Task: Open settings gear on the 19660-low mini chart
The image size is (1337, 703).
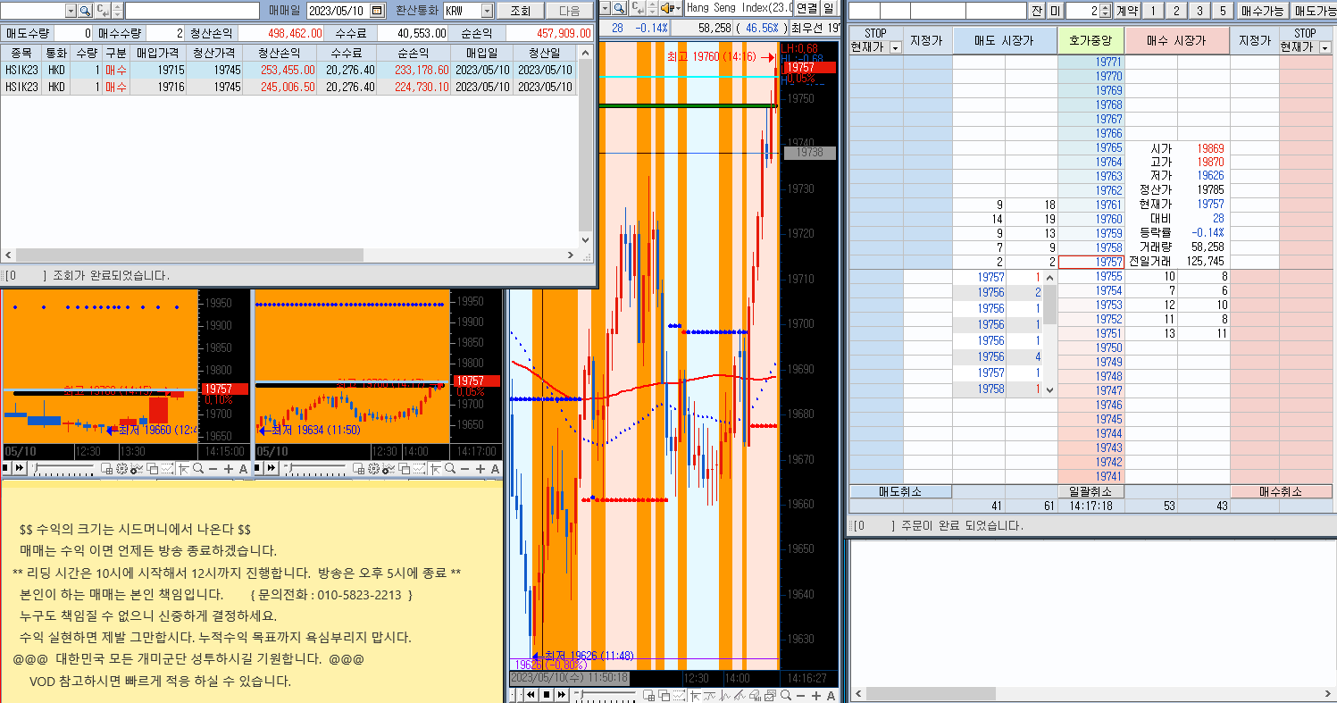Action: (x=121, y=468)
